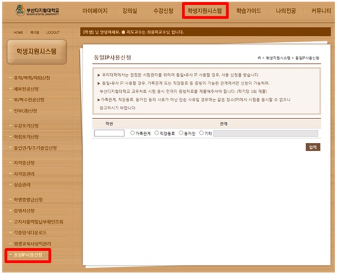Click the gray 기타 relation text field
Screen dimensions: 338x275
point(266,133)
